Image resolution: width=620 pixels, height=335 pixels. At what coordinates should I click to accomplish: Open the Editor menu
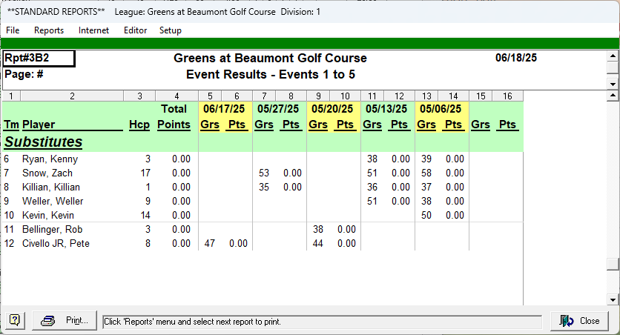(135, 30)
